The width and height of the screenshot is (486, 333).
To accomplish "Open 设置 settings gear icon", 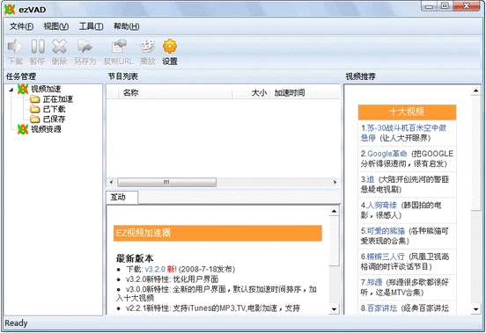I will point(170,47).
